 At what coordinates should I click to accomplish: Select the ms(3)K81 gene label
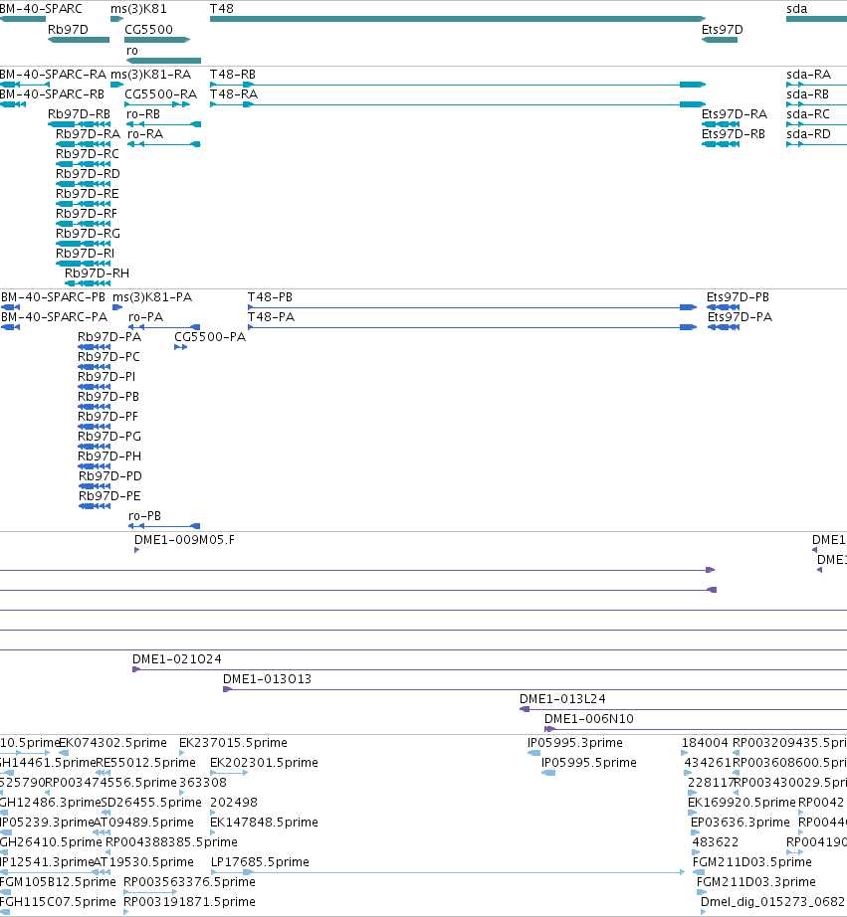point(138,9)
